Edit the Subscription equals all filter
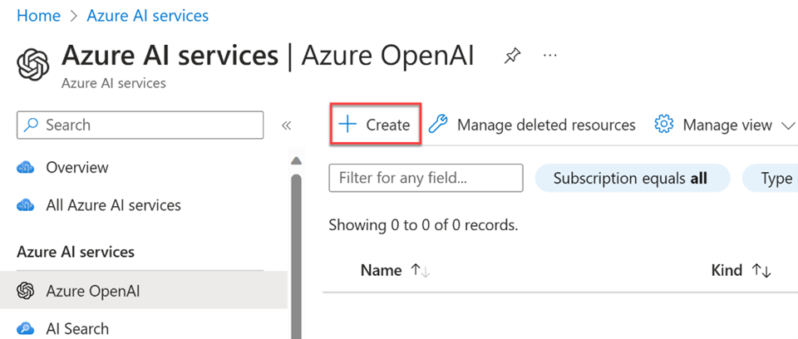 (633, 178)
